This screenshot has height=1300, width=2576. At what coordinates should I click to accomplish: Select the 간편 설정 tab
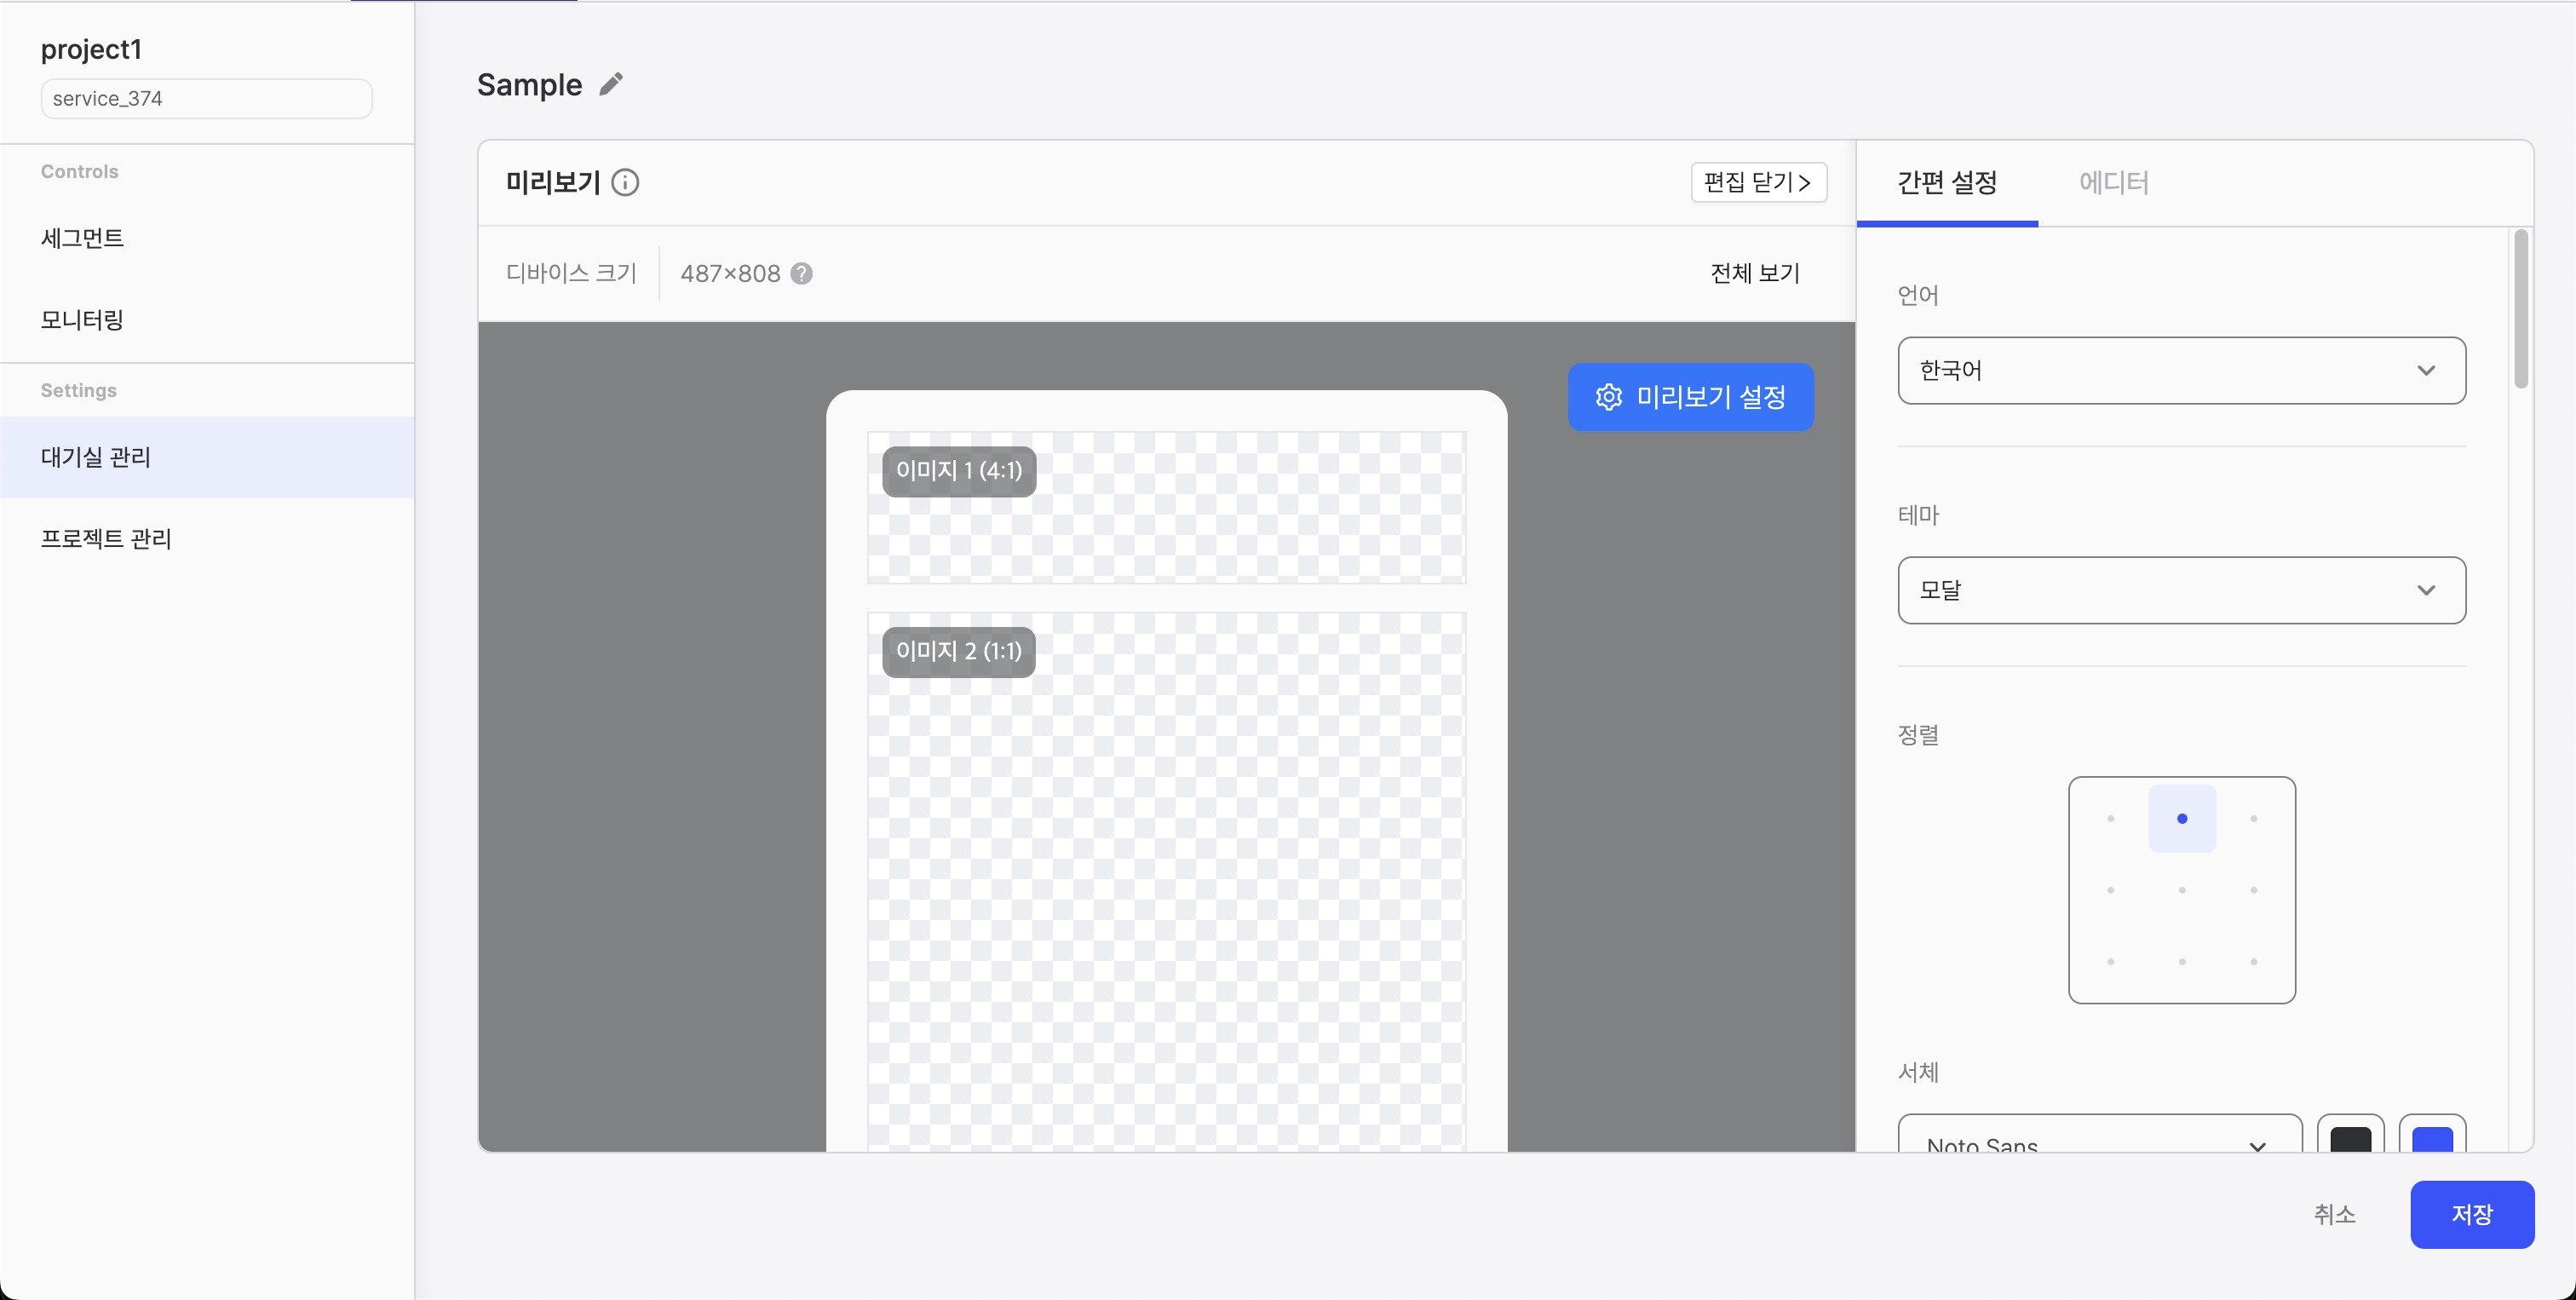pyautogui.click(x=1946, y=182)
